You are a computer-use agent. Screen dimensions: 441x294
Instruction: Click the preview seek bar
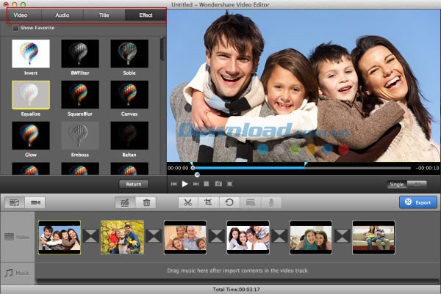301,168
